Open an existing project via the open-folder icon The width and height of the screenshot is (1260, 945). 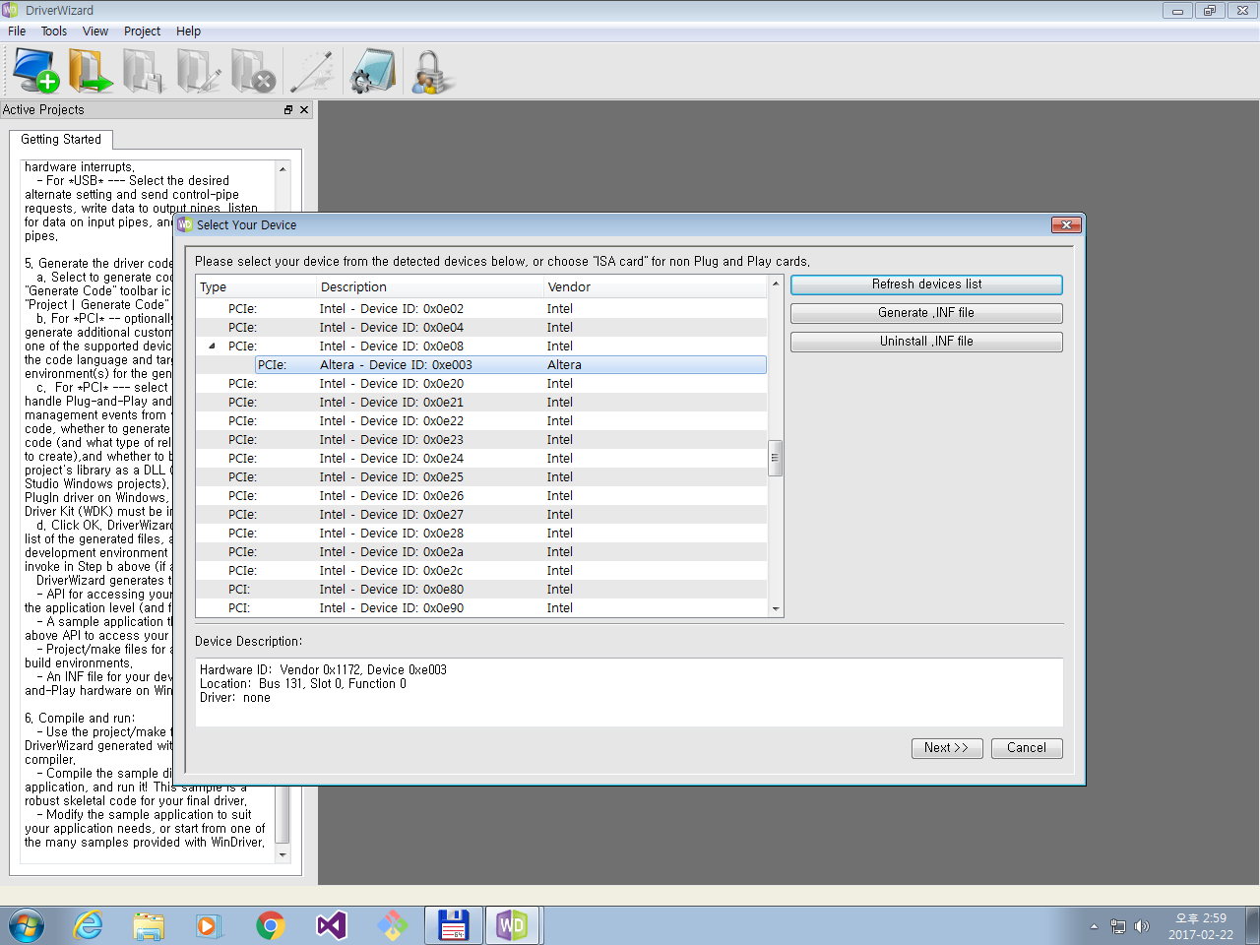coord(91,70)
